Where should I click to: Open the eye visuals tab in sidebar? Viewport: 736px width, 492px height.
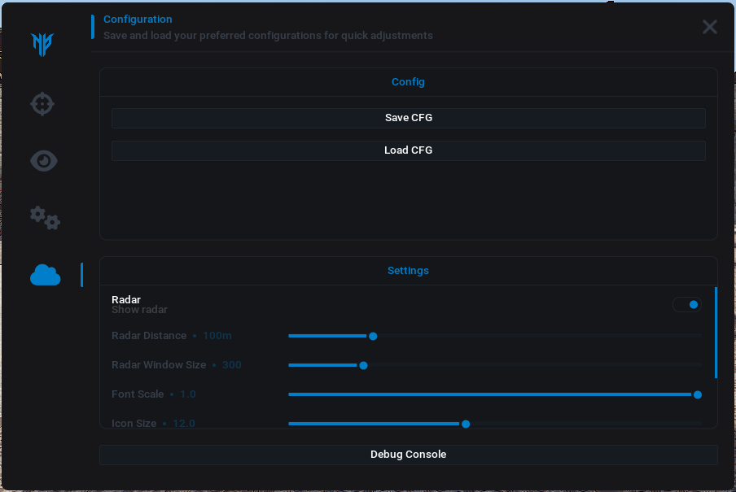click(x=43, y=161)
